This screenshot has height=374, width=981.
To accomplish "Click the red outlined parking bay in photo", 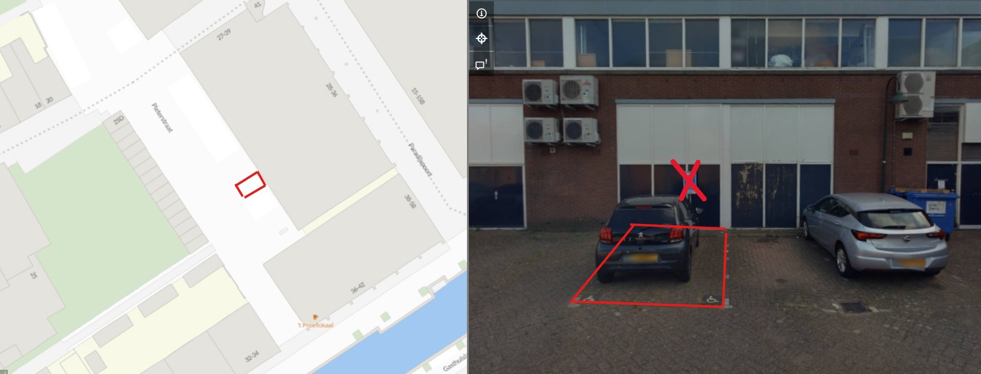I will (x=649, y=266).
